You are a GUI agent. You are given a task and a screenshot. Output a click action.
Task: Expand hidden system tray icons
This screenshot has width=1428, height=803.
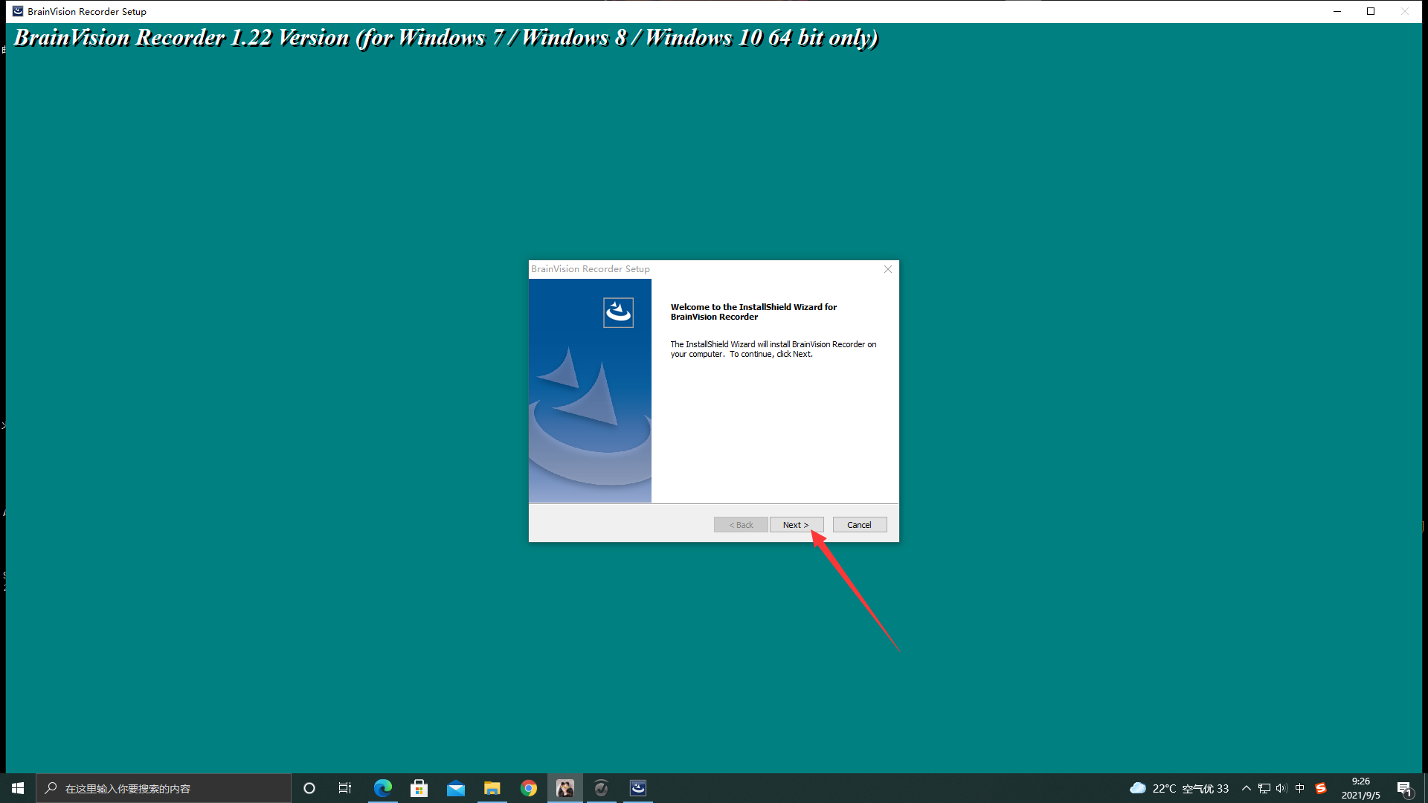(1247, 788)
